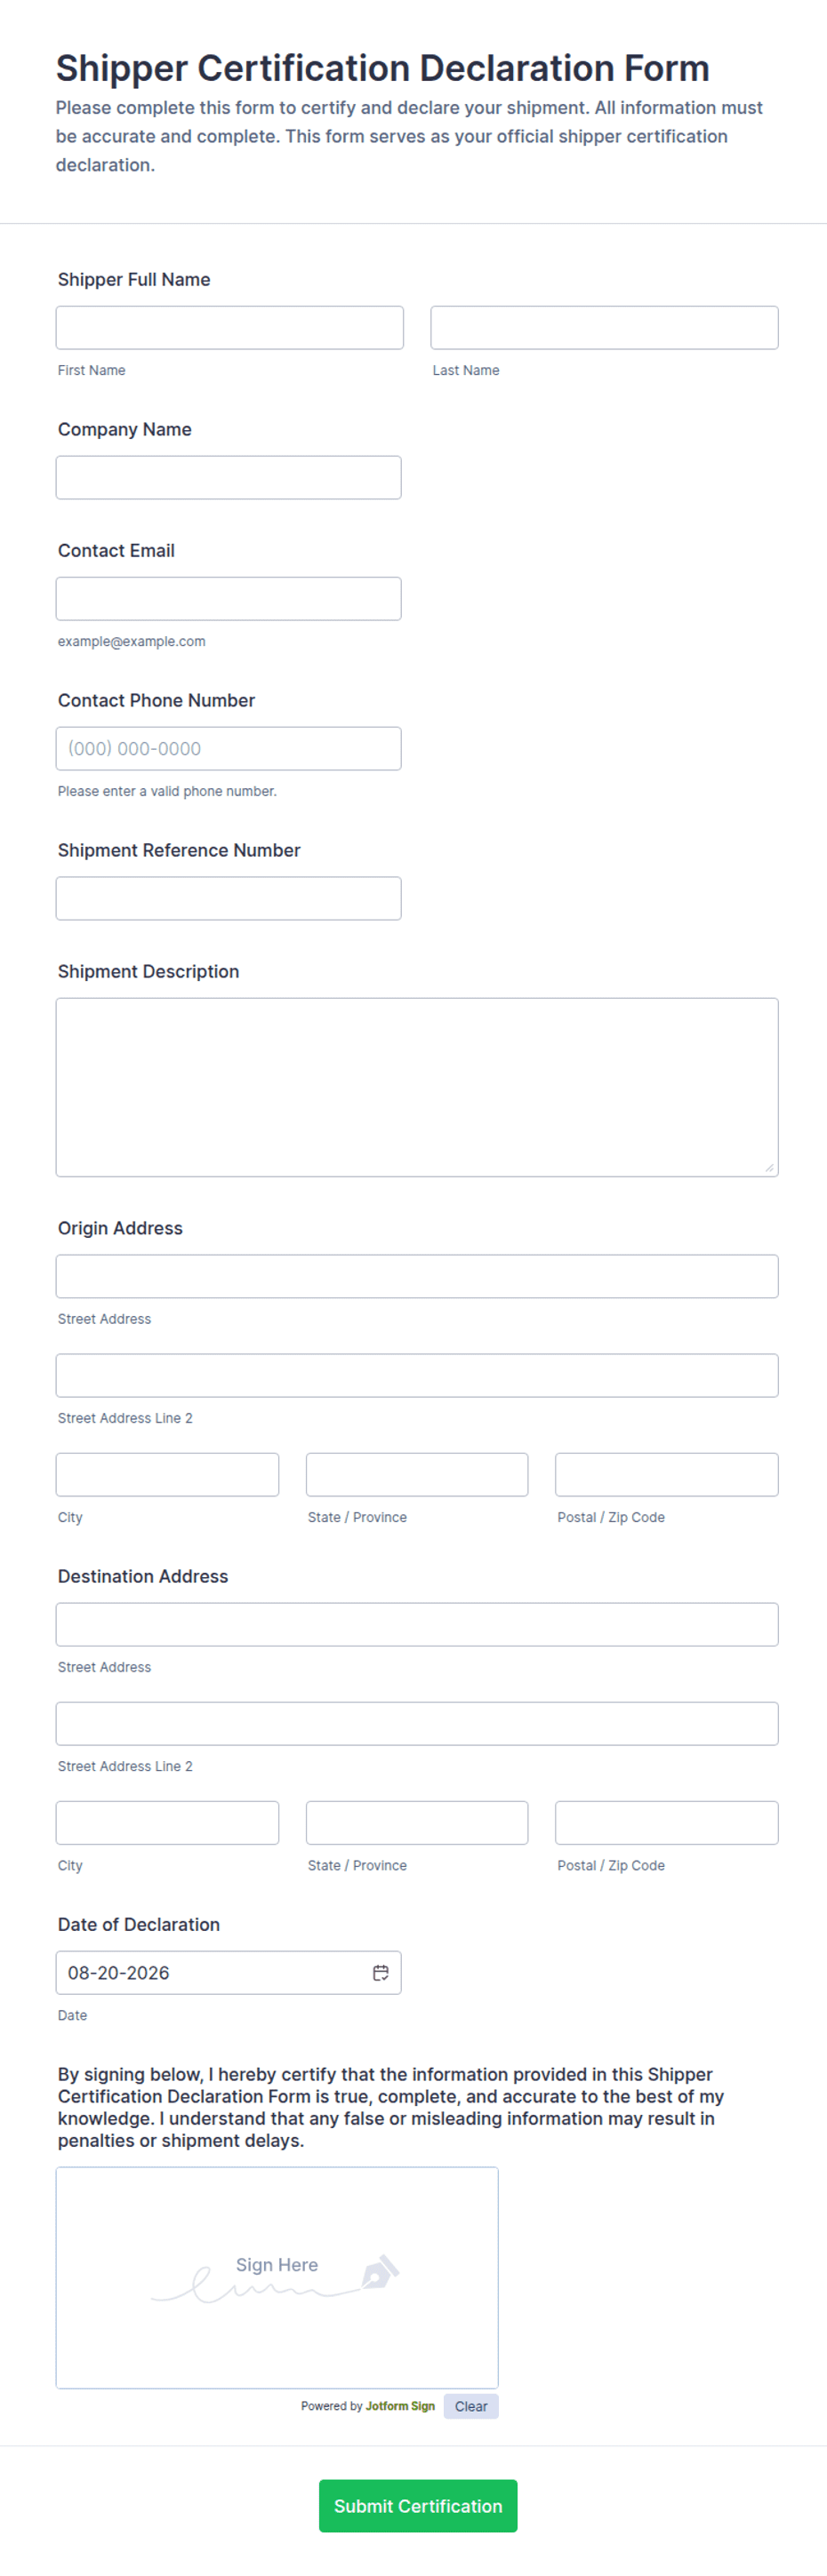Image resolution: width=827 pixels, height=2576 pixels.
Task: Select Destination State / Province field
Action: pos(416,1822)
